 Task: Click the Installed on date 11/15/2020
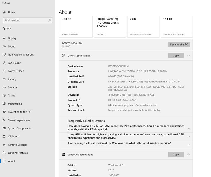pos(114,175)
